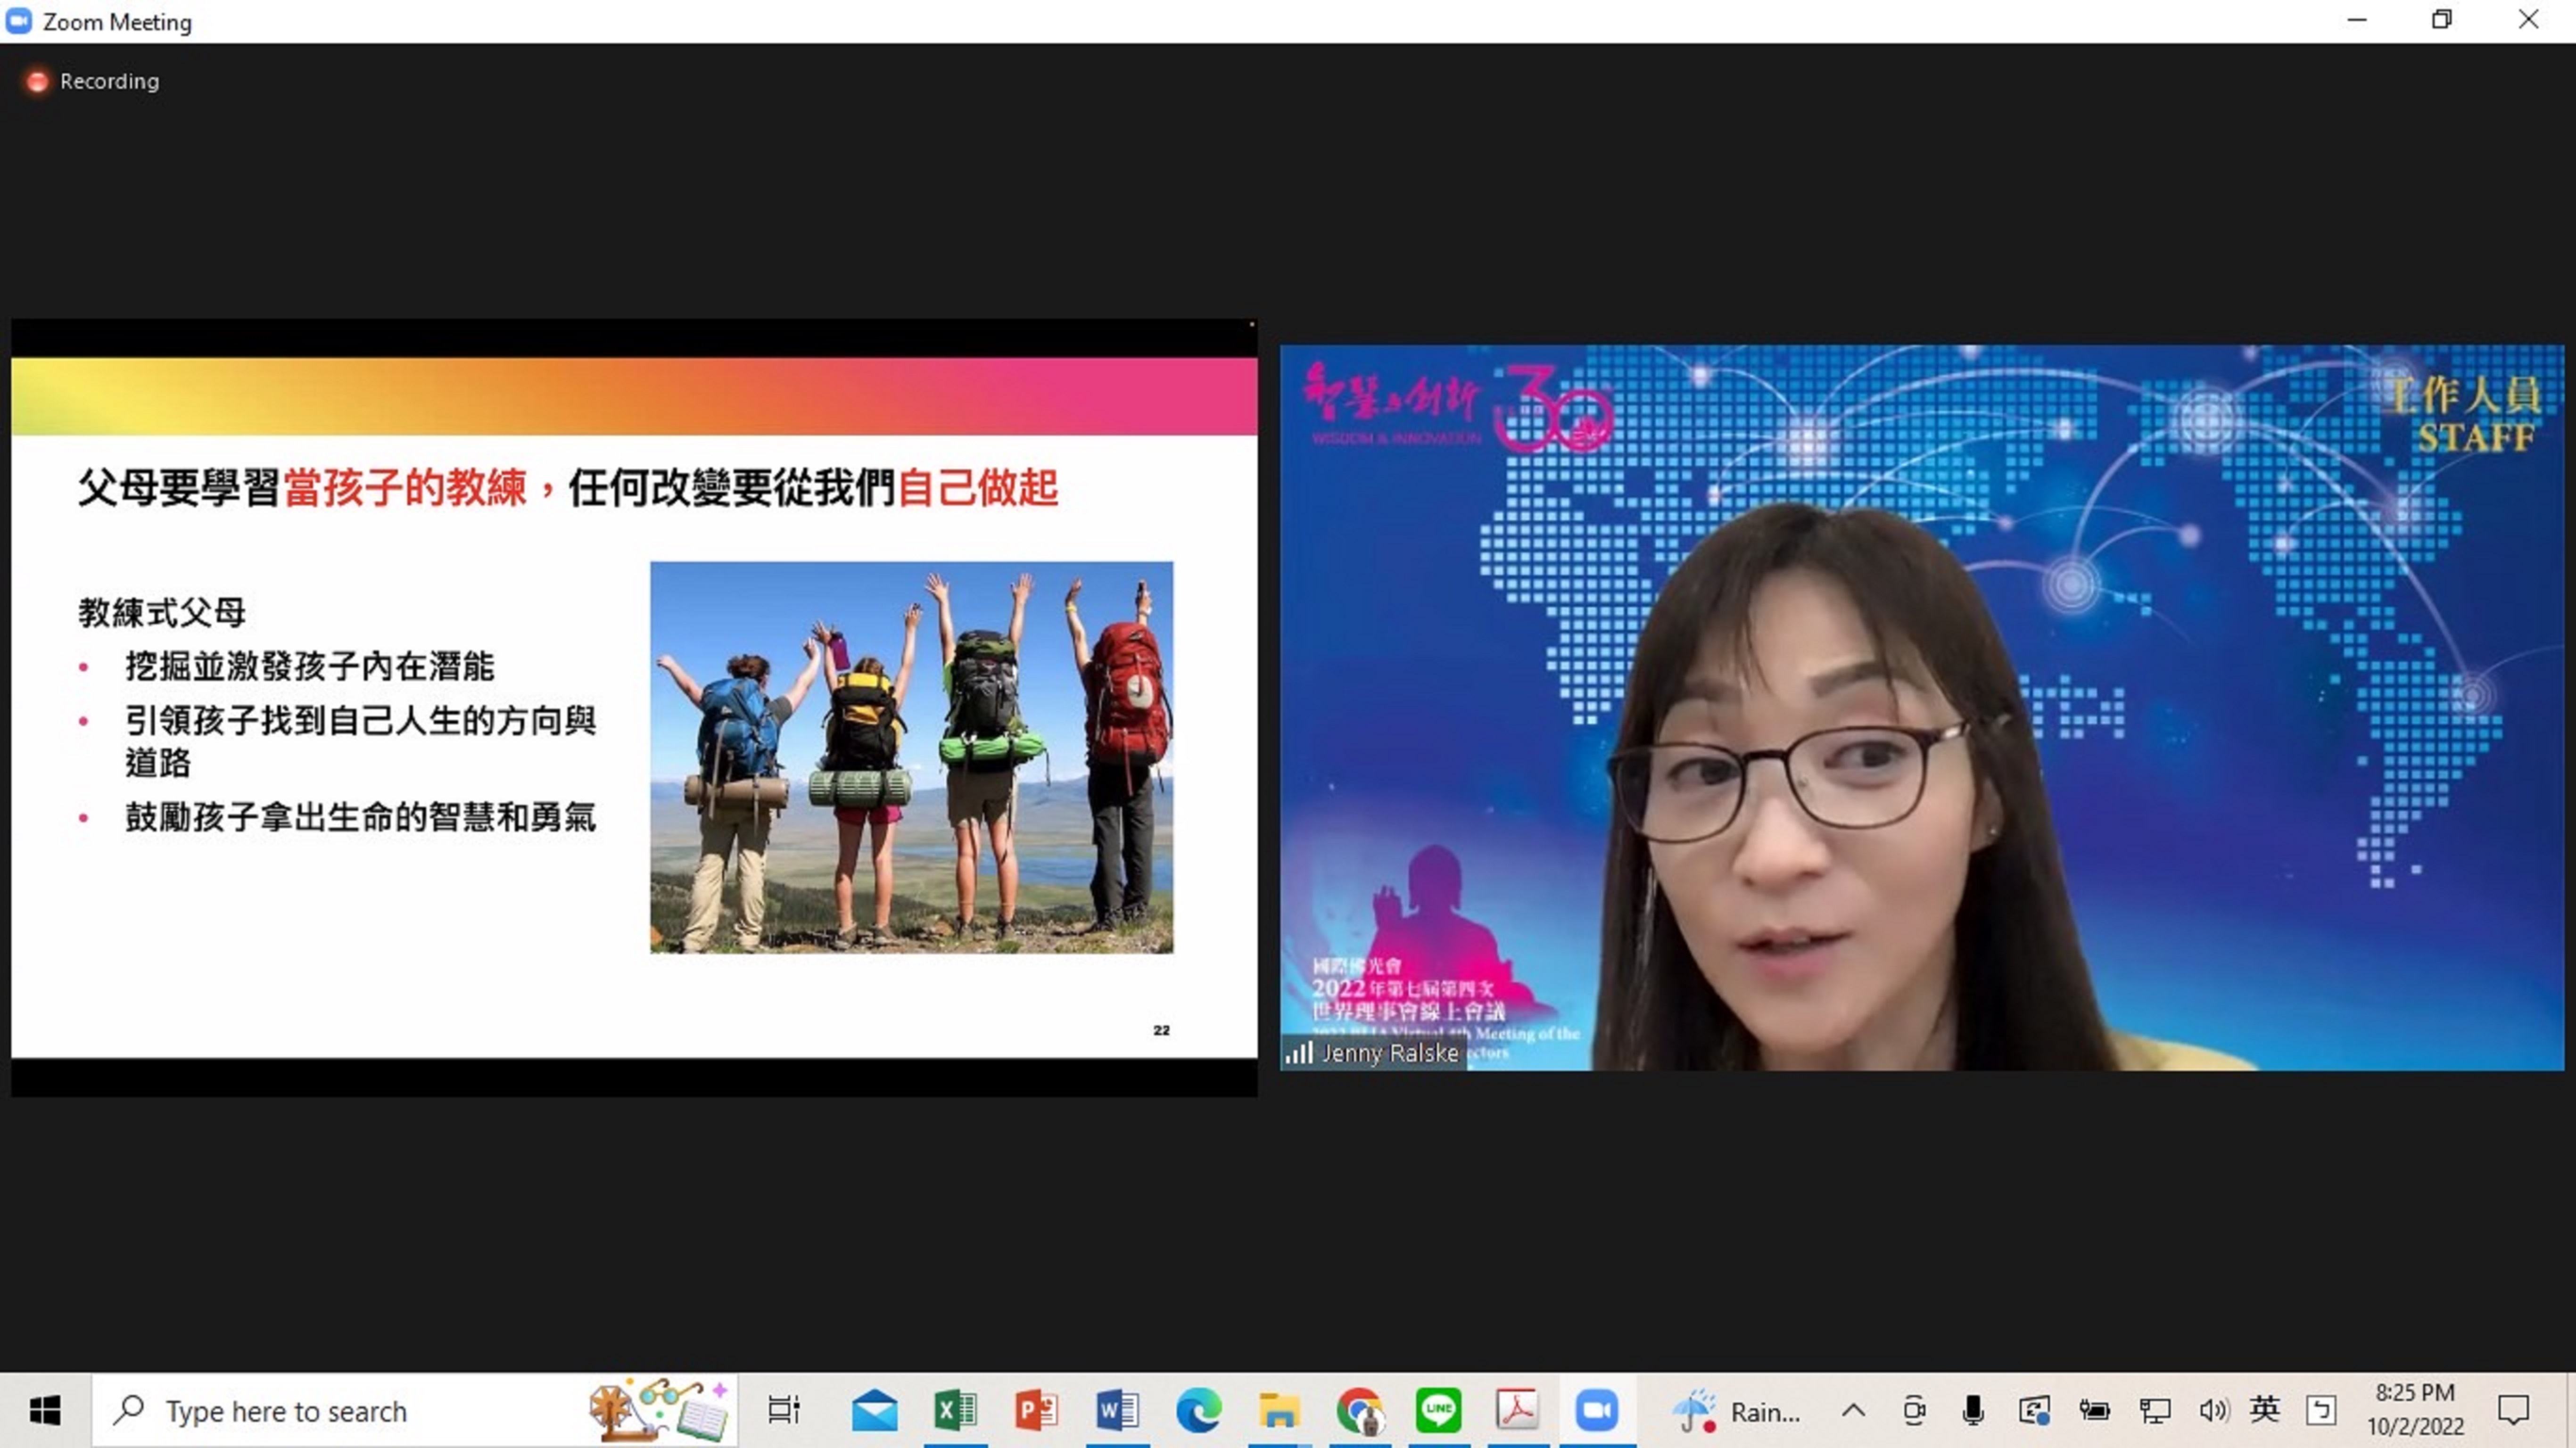Click the red Recording indicator icon
The width and height of the screenshot is (2576, 1448).
click(x=37, y=81)
